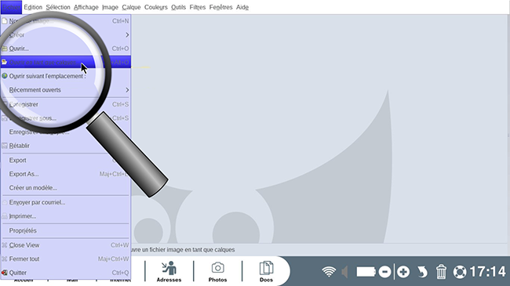Open the lifebuoy help icon
Viewport: 510px width, 286px height.
(x=460, y=272)
